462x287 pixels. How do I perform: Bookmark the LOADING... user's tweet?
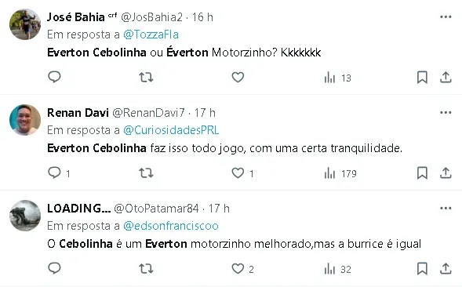pos(422,269)
